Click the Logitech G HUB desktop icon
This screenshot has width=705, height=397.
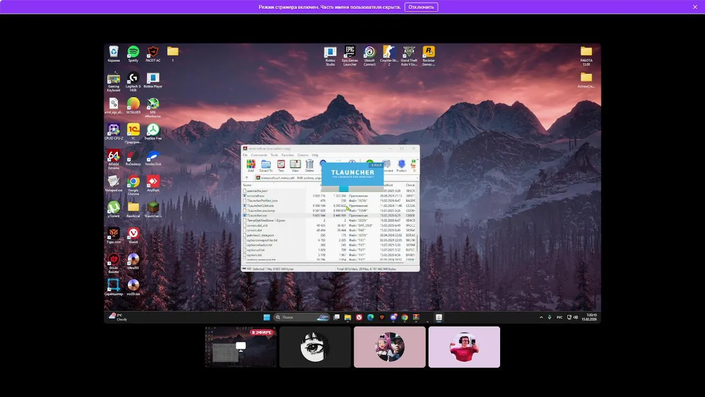tap(133, 82)
